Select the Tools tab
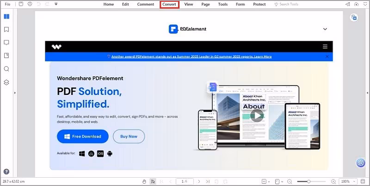Viewport: 370px width, 186px height. 223,4
